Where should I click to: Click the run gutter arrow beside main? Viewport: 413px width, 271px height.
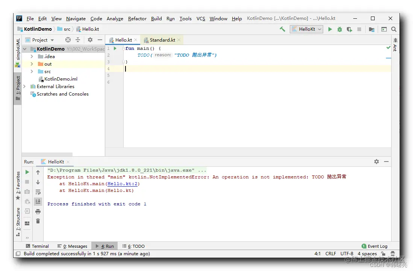click(115, 48)
